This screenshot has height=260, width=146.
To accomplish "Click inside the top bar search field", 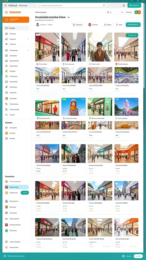I will pyautogui.click(x=71, y=6).
